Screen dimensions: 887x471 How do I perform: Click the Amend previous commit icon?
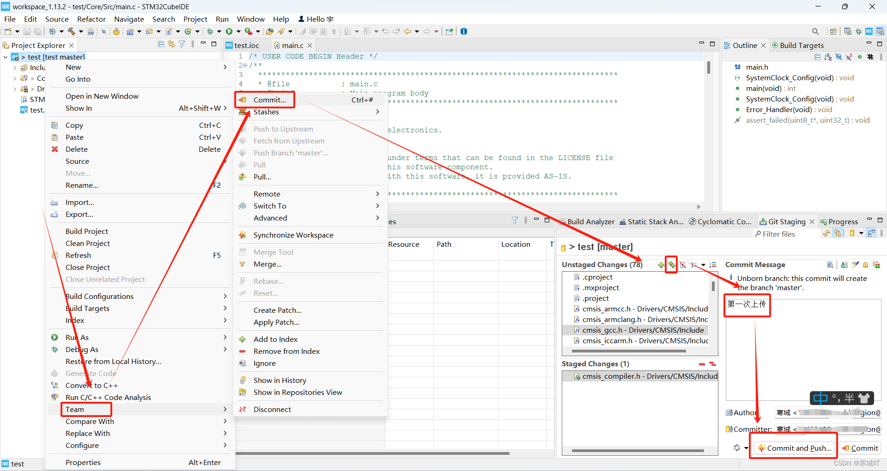click(844, 265)
